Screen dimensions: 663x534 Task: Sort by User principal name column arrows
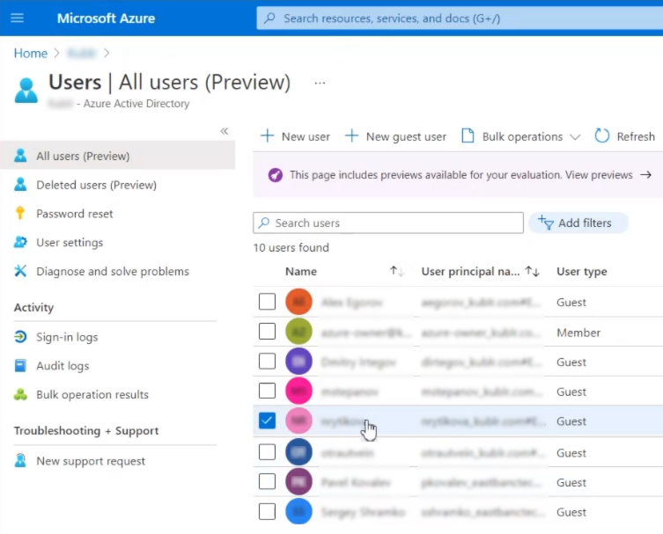coord(533,271)
